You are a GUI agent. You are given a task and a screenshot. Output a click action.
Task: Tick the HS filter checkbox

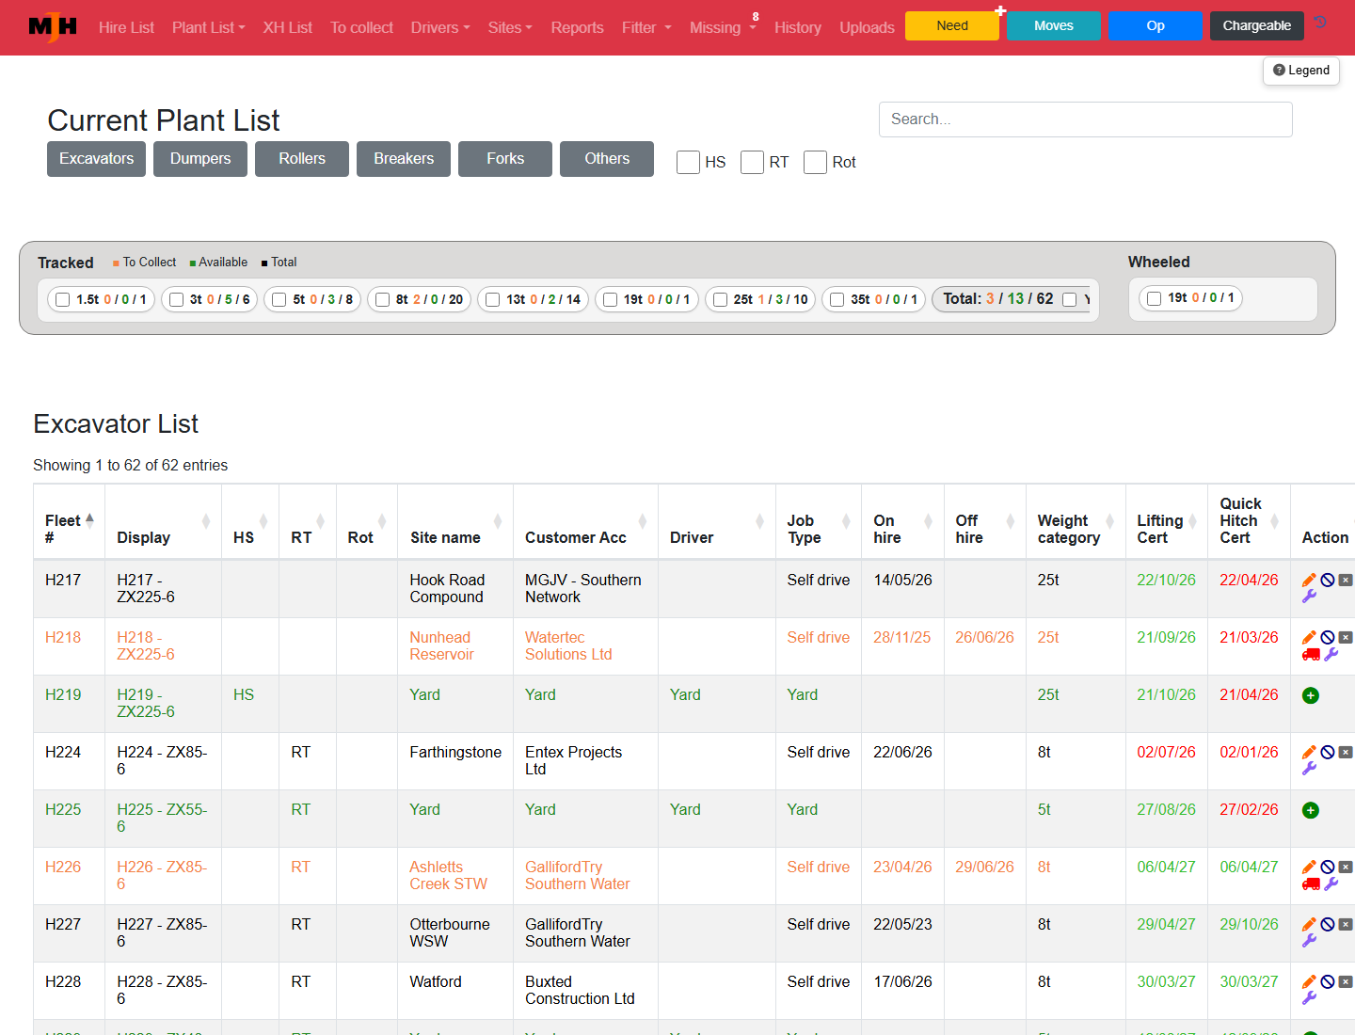click(x=688, y=162)
